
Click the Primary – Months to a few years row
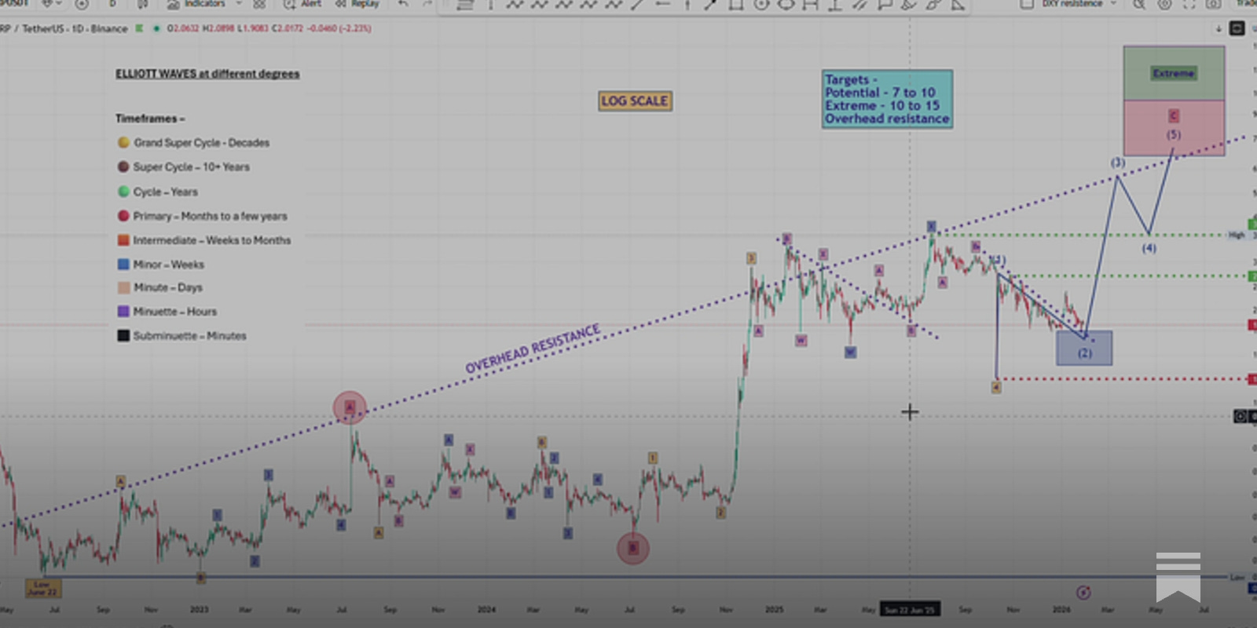[x=203, y=216]
